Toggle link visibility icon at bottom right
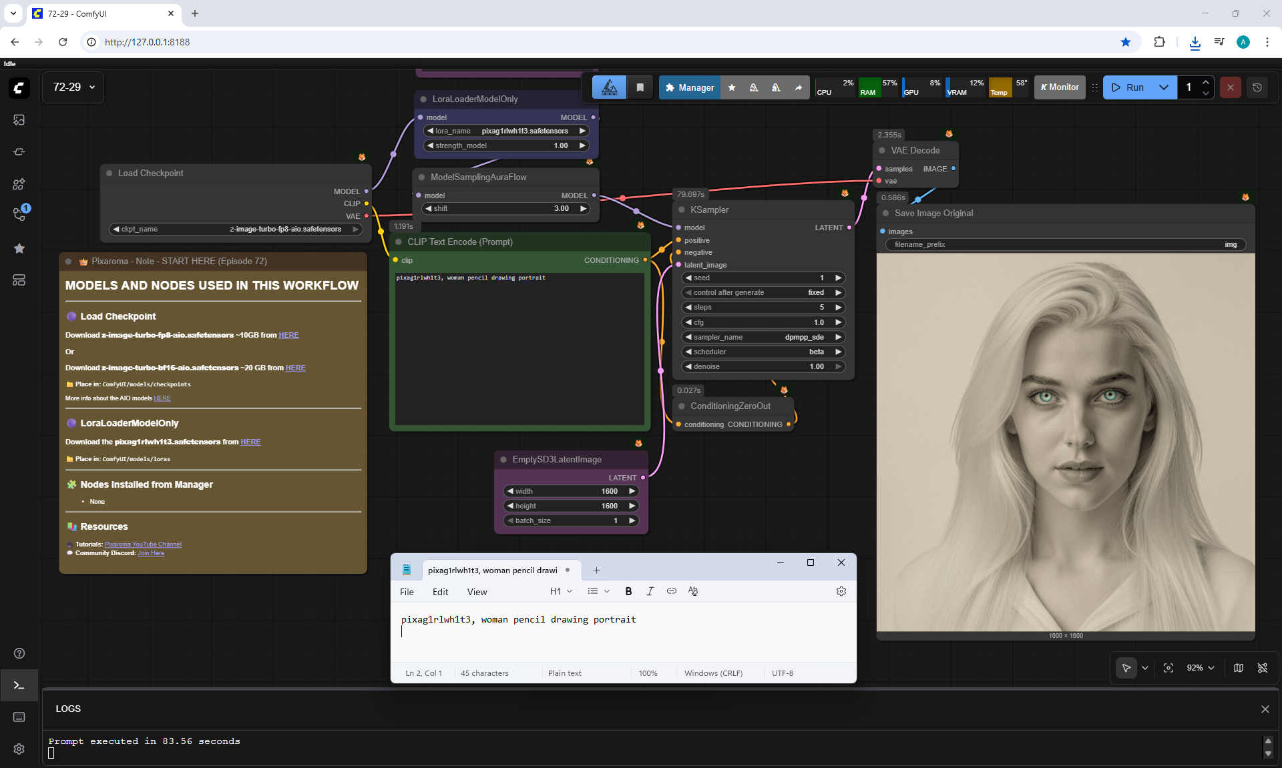This screenshot has height=768, width=1282. pyautogui.click(x=1262, y=668)
